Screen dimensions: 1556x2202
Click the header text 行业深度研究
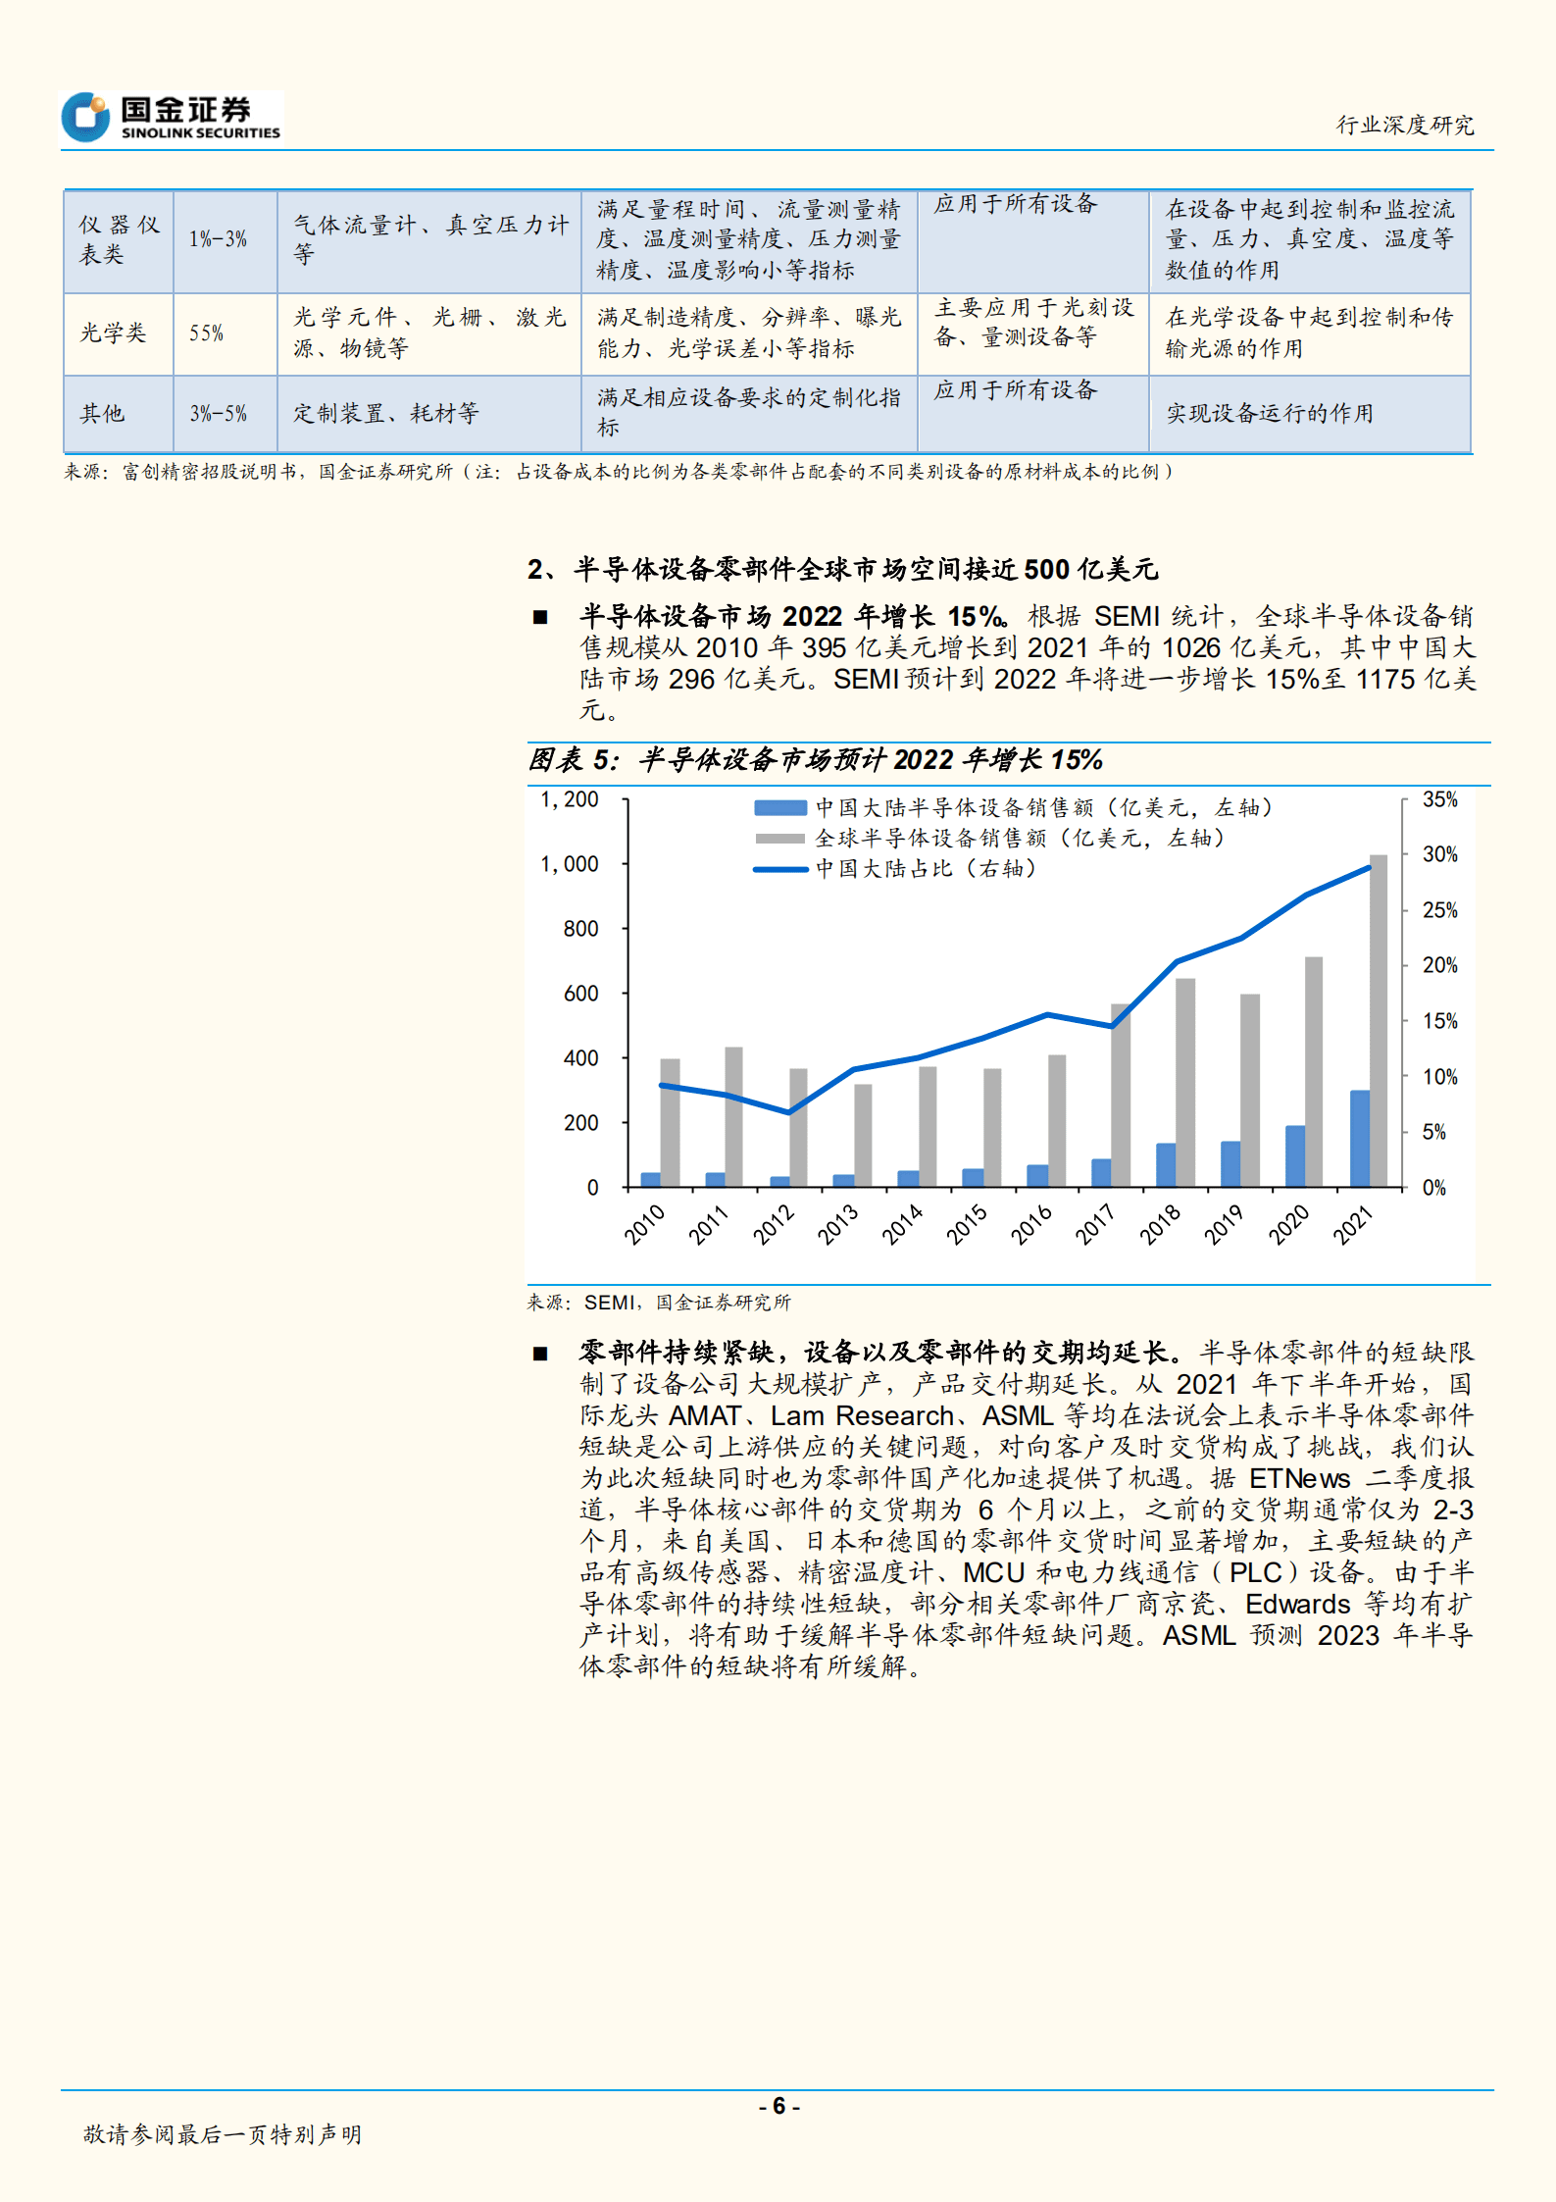1405,125
